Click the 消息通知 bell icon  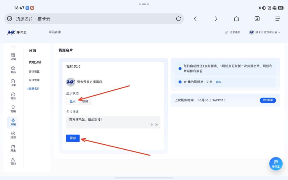click(226, 32)
